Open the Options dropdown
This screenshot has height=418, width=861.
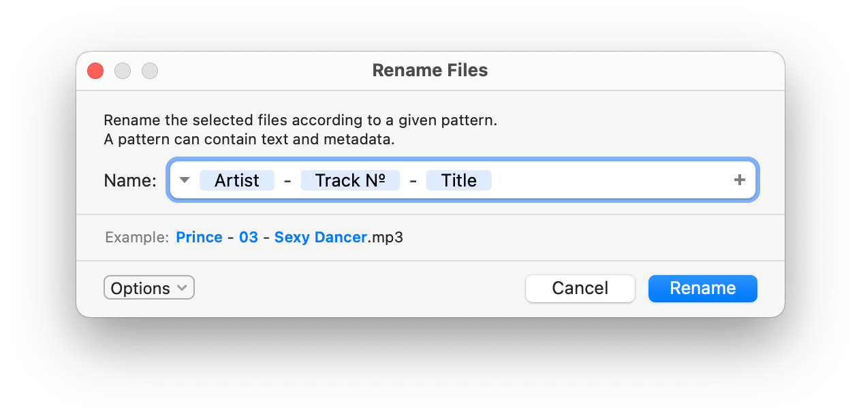[x=149, y=288]
